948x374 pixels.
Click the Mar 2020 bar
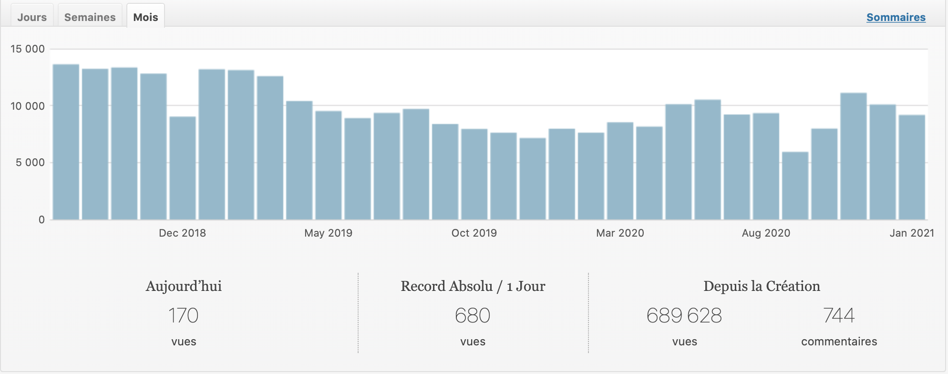pos(620,171)
